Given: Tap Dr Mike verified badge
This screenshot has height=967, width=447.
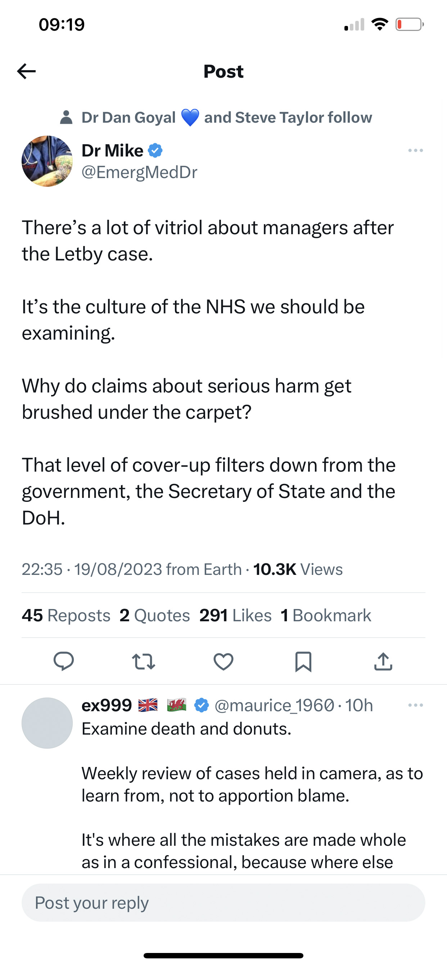Looking at the screenshot, I should pos(155,150).
